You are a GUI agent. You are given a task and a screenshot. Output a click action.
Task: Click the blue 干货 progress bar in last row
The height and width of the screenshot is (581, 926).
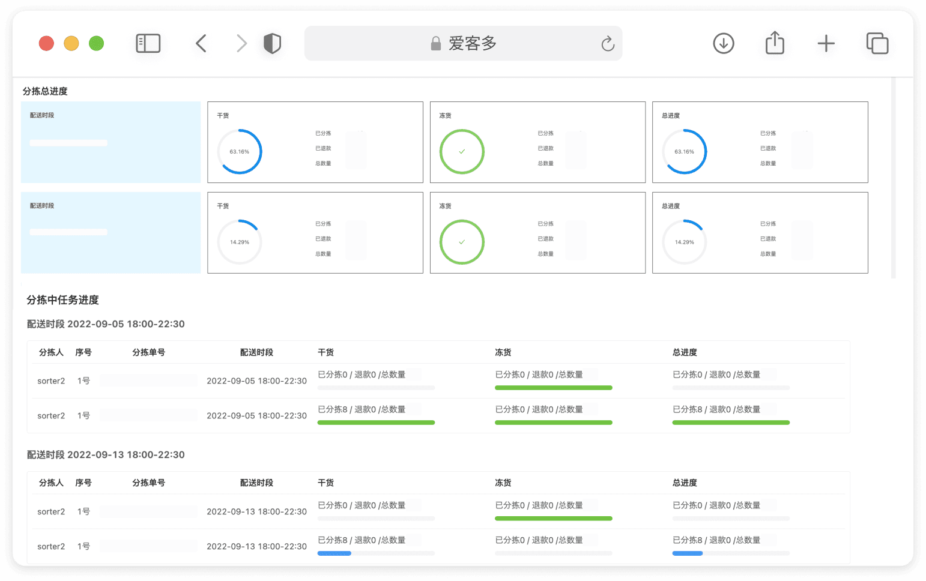point(334,553)
